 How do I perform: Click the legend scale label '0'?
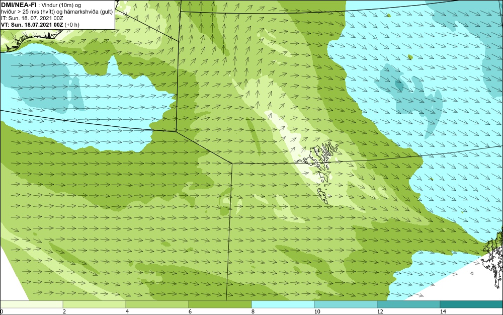tap(2, 311)
